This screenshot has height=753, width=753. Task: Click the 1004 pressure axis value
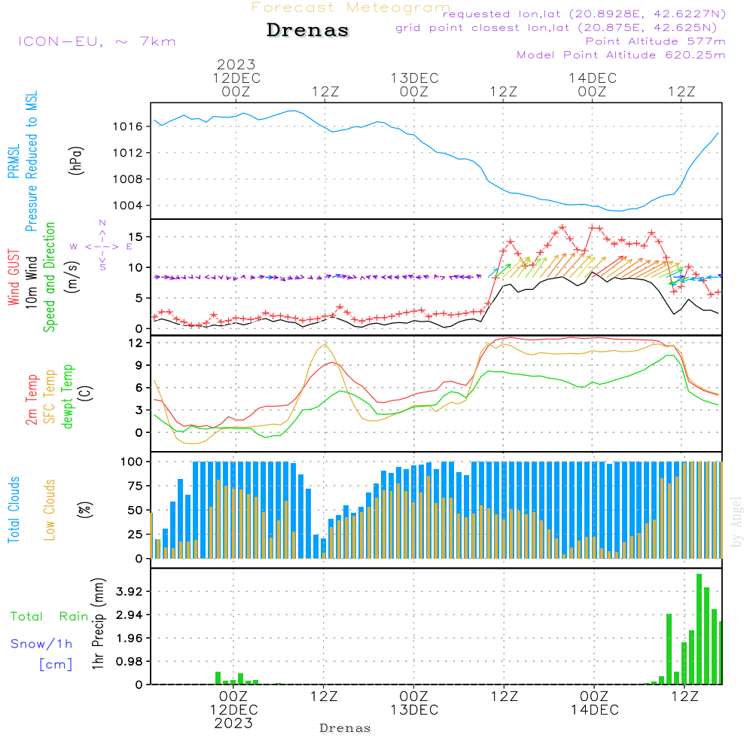click(x=128, y=206)
